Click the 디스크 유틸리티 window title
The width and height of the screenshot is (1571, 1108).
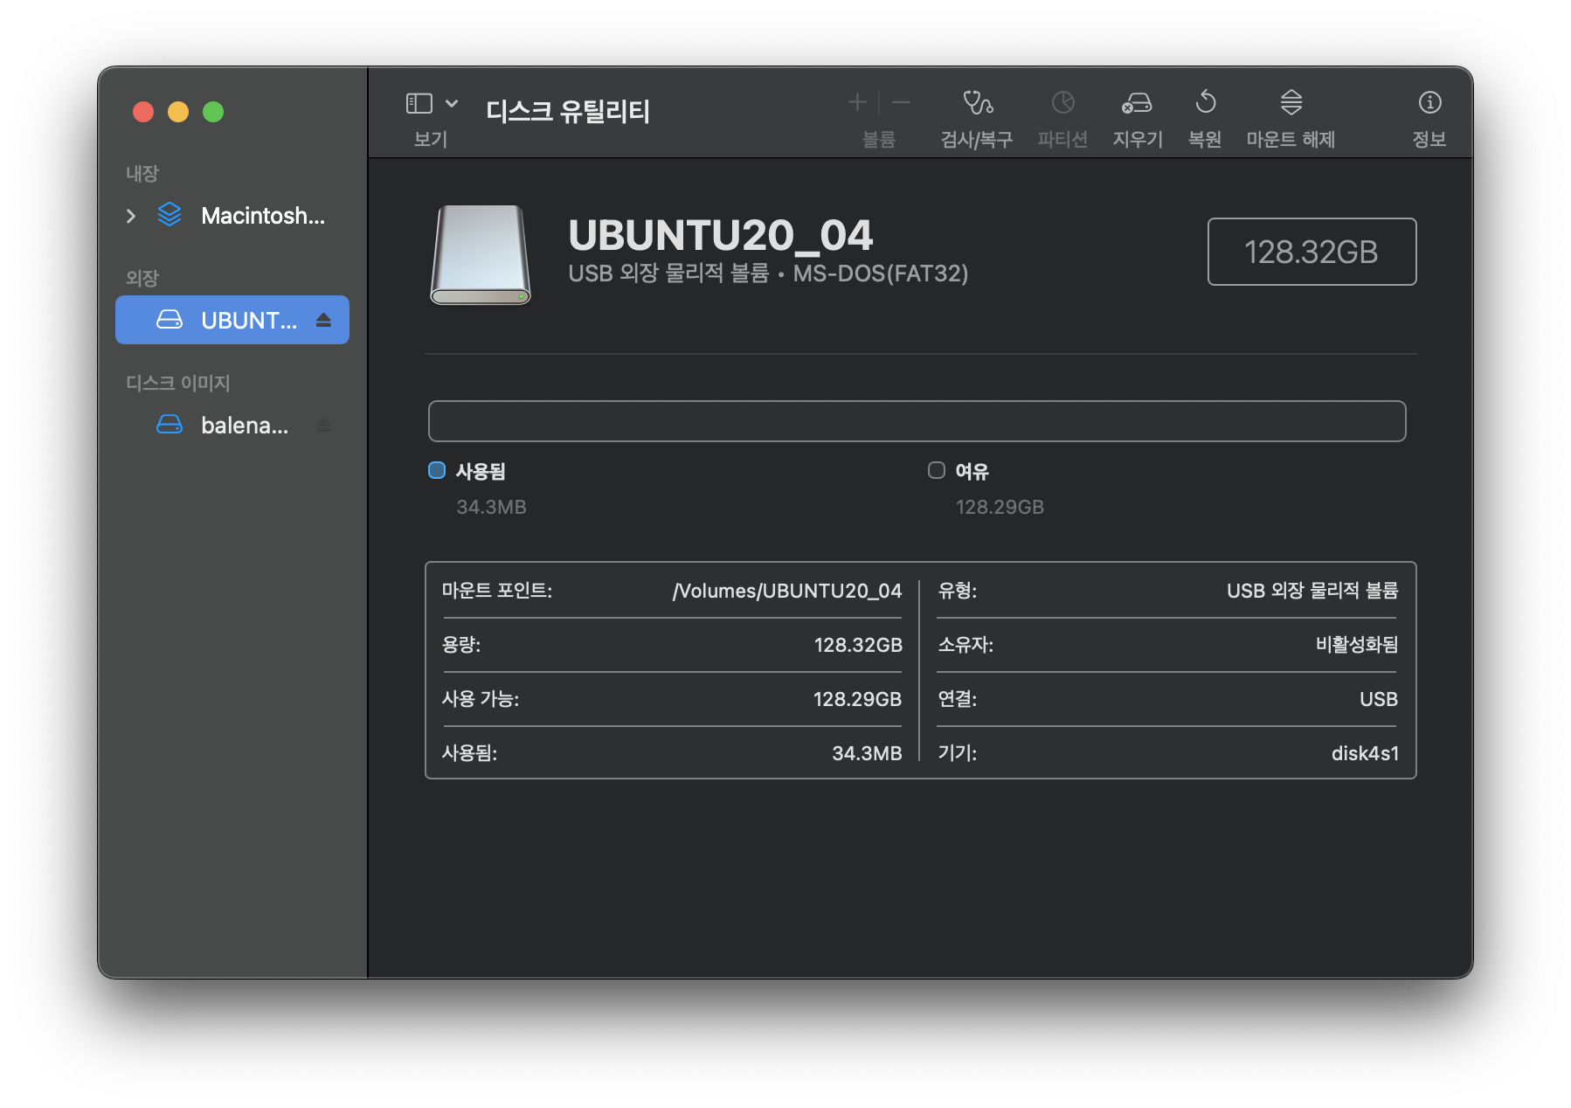click(568, 111)
